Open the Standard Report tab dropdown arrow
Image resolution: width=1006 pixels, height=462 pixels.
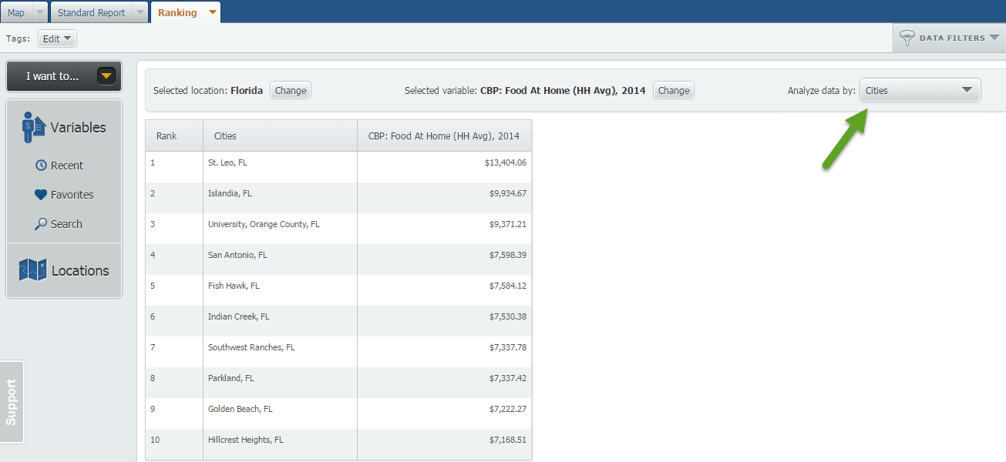[140, 12]
